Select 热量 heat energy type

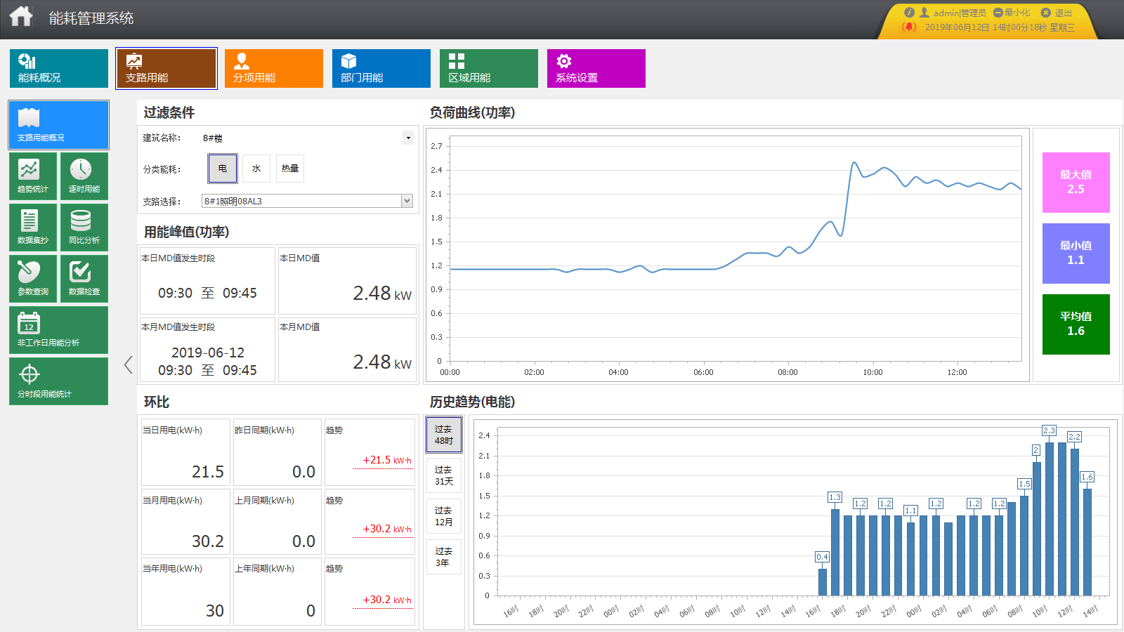[x=290, y=169]
